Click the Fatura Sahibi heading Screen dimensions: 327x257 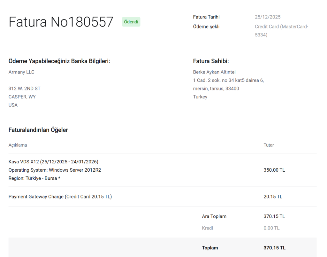click(211, 61)
